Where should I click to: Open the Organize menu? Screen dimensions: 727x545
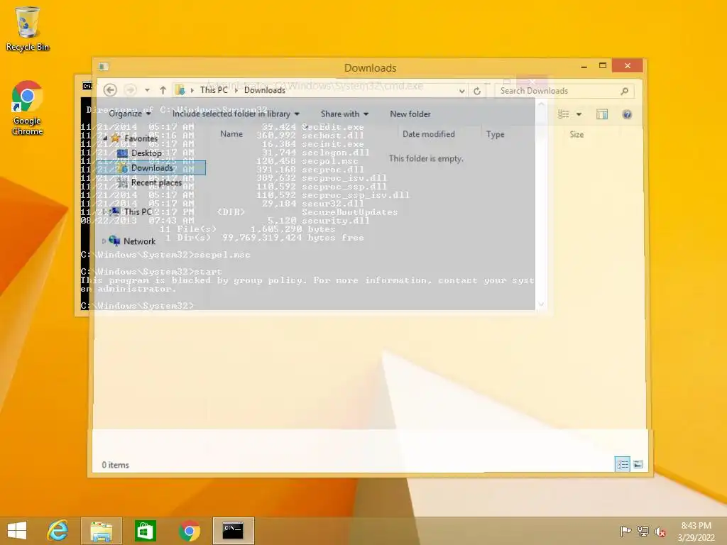130,114
